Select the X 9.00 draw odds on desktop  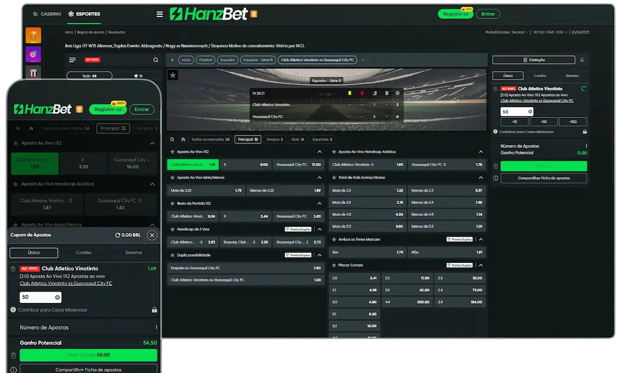(x=246, y=164)
